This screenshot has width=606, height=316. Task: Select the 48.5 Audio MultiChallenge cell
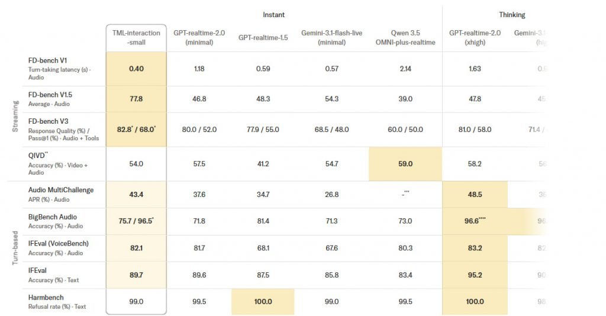click(x=475, y=194)
